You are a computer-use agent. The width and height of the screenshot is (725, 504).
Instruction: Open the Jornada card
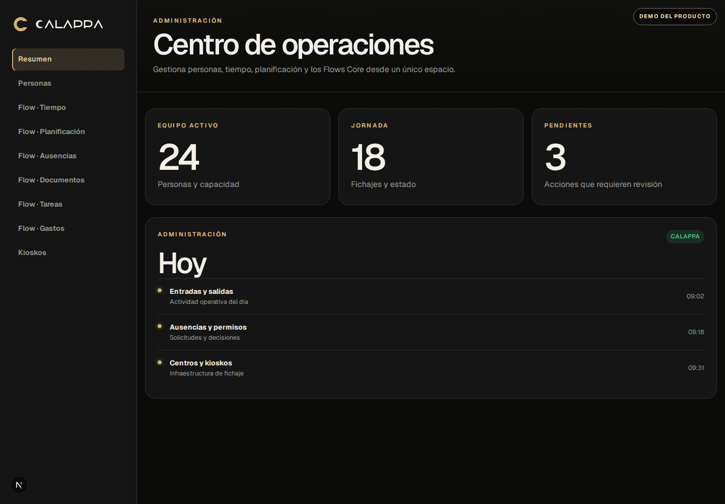pos(431,157)
